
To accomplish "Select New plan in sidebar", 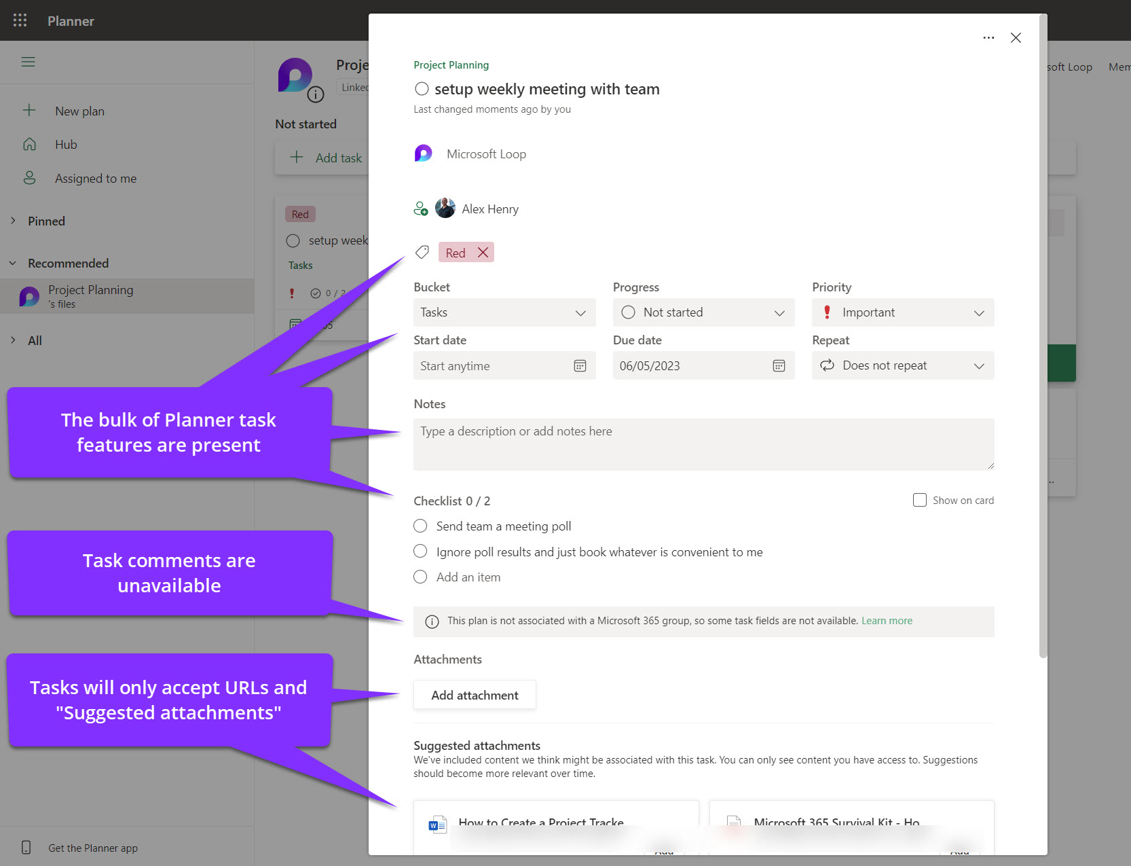I will [79, 111].
